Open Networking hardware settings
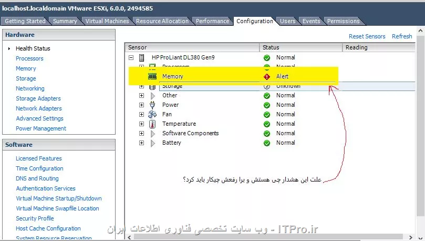 30,89
